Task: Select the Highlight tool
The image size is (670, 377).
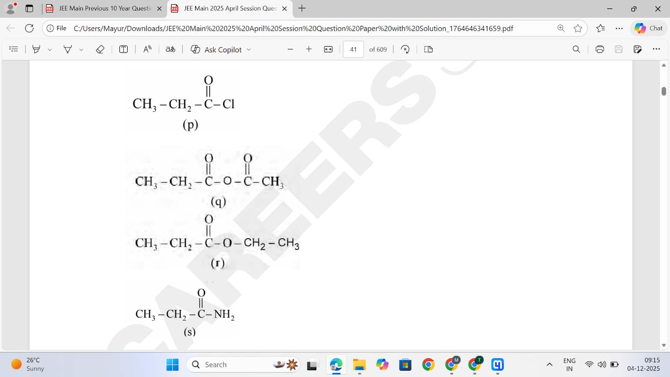Action: pyautogui.click(x=36, y=49)
